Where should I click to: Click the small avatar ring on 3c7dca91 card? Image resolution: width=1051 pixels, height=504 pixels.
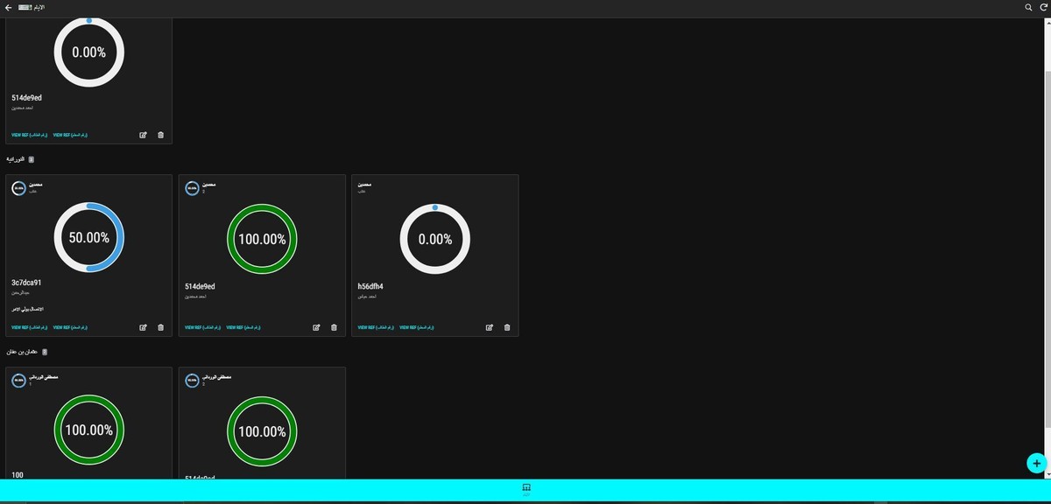point(18,187)
